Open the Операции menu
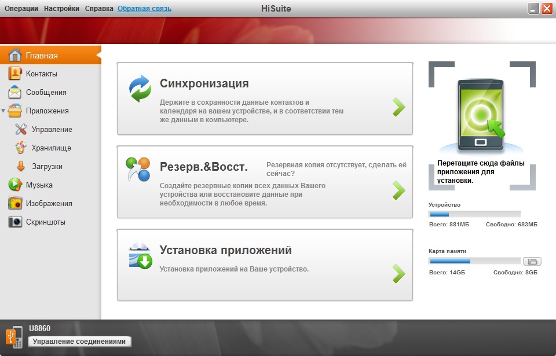556x356 pixels. [21, 9]
